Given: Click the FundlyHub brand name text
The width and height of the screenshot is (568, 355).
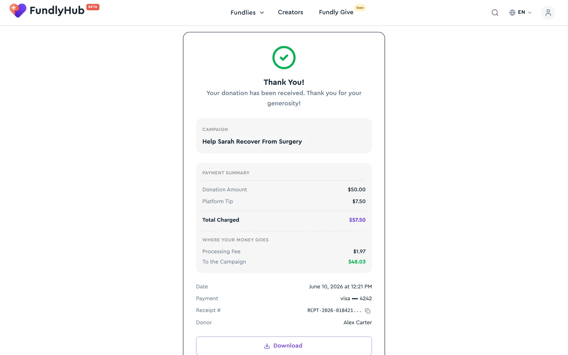Looking at the screenshot, I should click(x=57, y=11).
